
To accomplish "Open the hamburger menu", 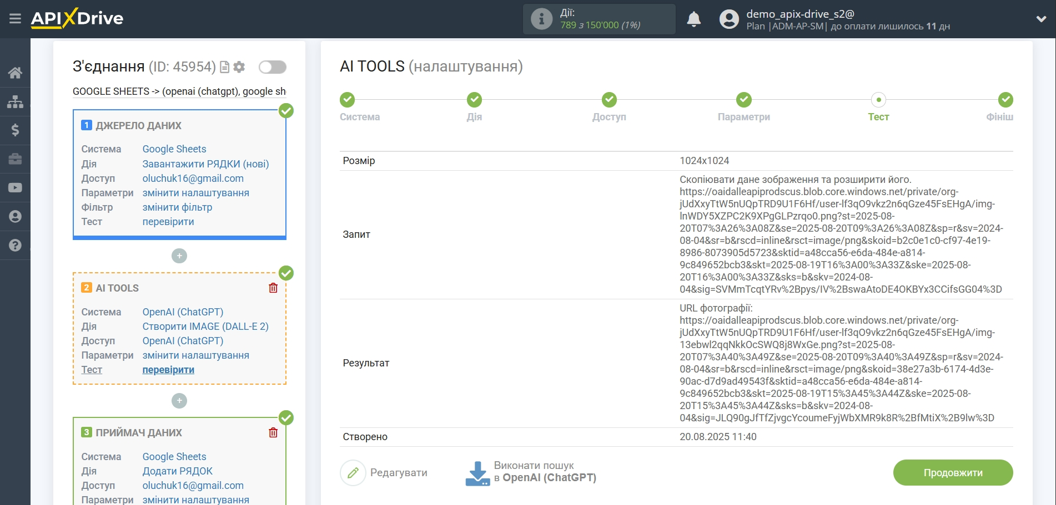I will click(15, 19).
